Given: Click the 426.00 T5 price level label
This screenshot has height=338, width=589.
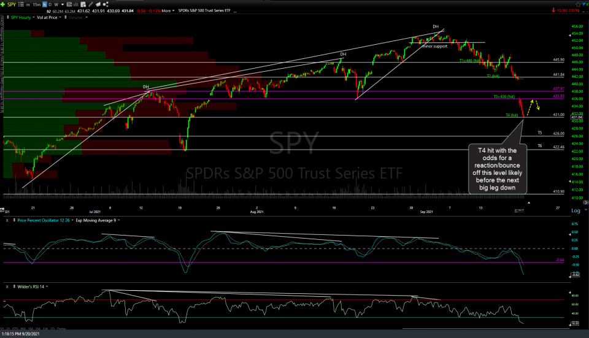Looking at the screenshot, I should (558, 133).
